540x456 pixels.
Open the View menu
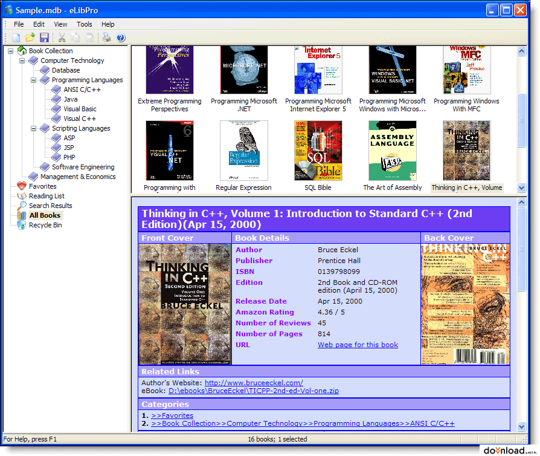pyautogui.click(x=60, y=24)
